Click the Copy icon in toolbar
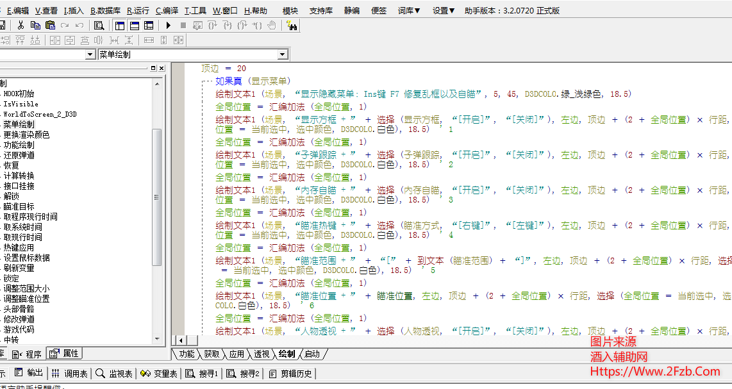This screenshot has height=389, width=732. tap(35, 26)
